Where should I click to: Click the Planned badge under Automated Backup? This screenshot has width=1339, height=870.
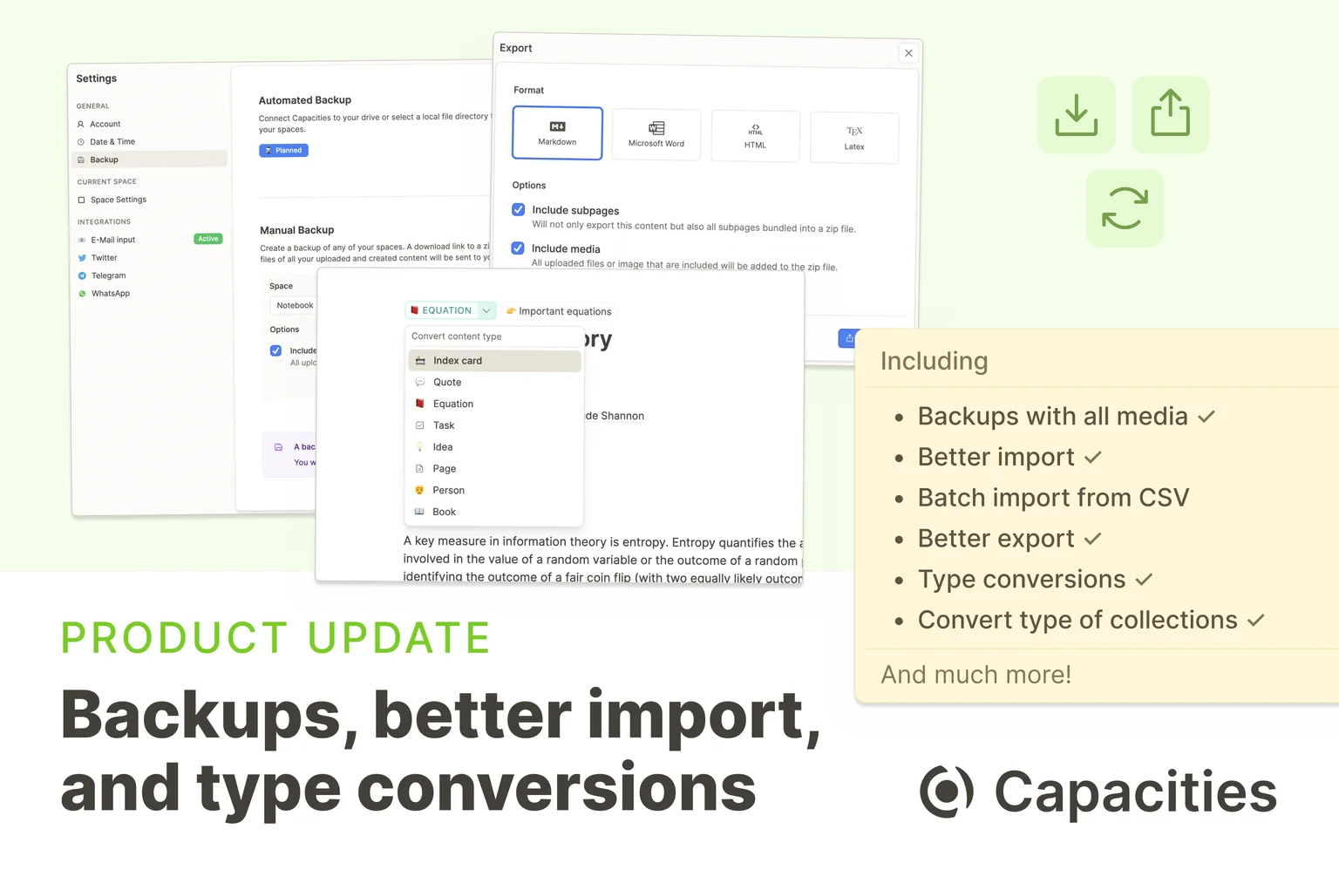(x=283, y=151)
